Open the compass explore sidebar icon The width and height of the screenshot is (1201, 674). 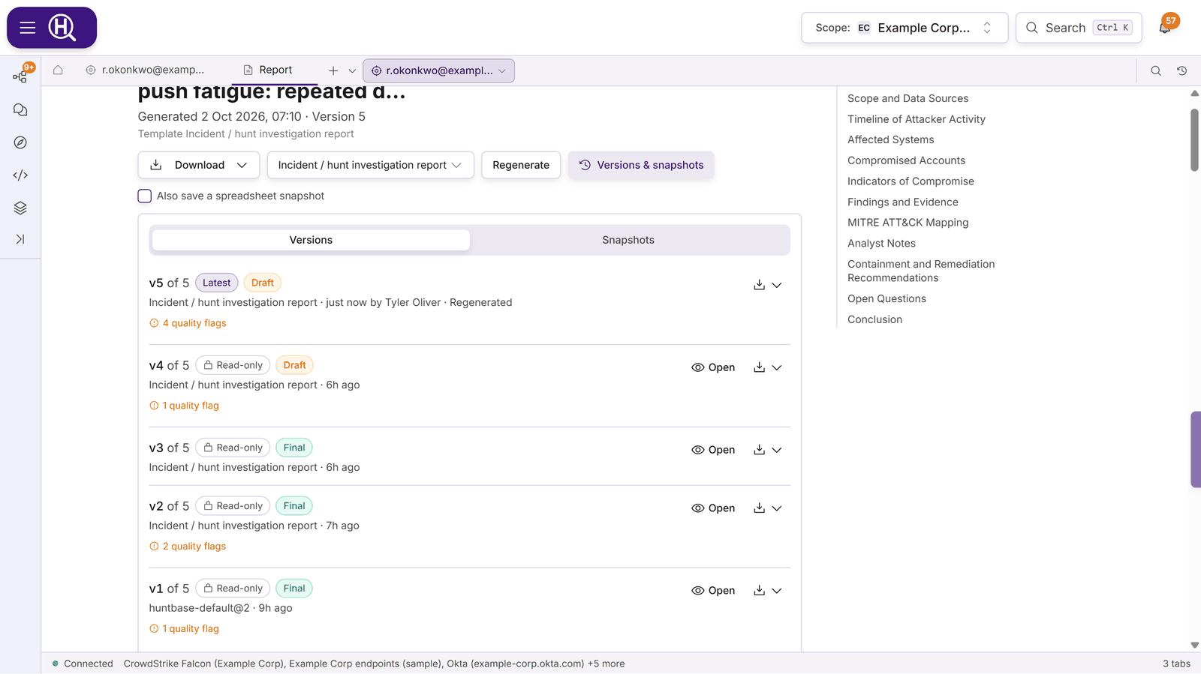(x=20, y=142)
